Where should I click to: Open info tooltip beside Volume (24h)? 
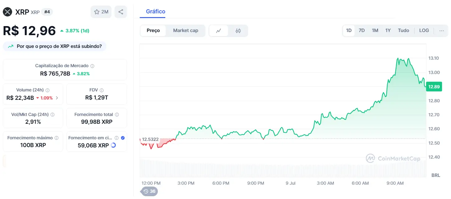coord(47,90)
